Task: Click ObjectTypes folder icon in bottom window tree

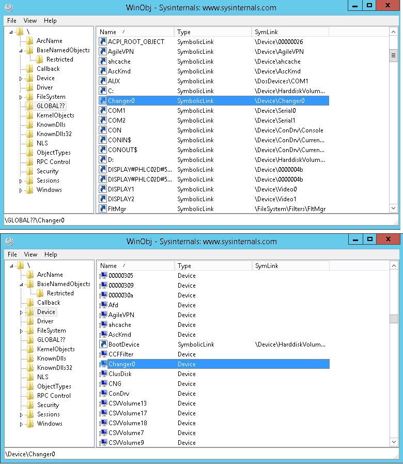Action: (x=30, y=386)
